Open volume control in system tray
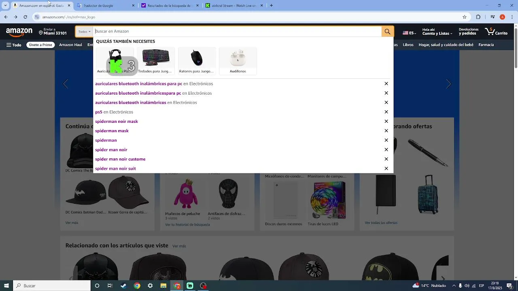Screen dimensions: 518x291 pos(467,286)
